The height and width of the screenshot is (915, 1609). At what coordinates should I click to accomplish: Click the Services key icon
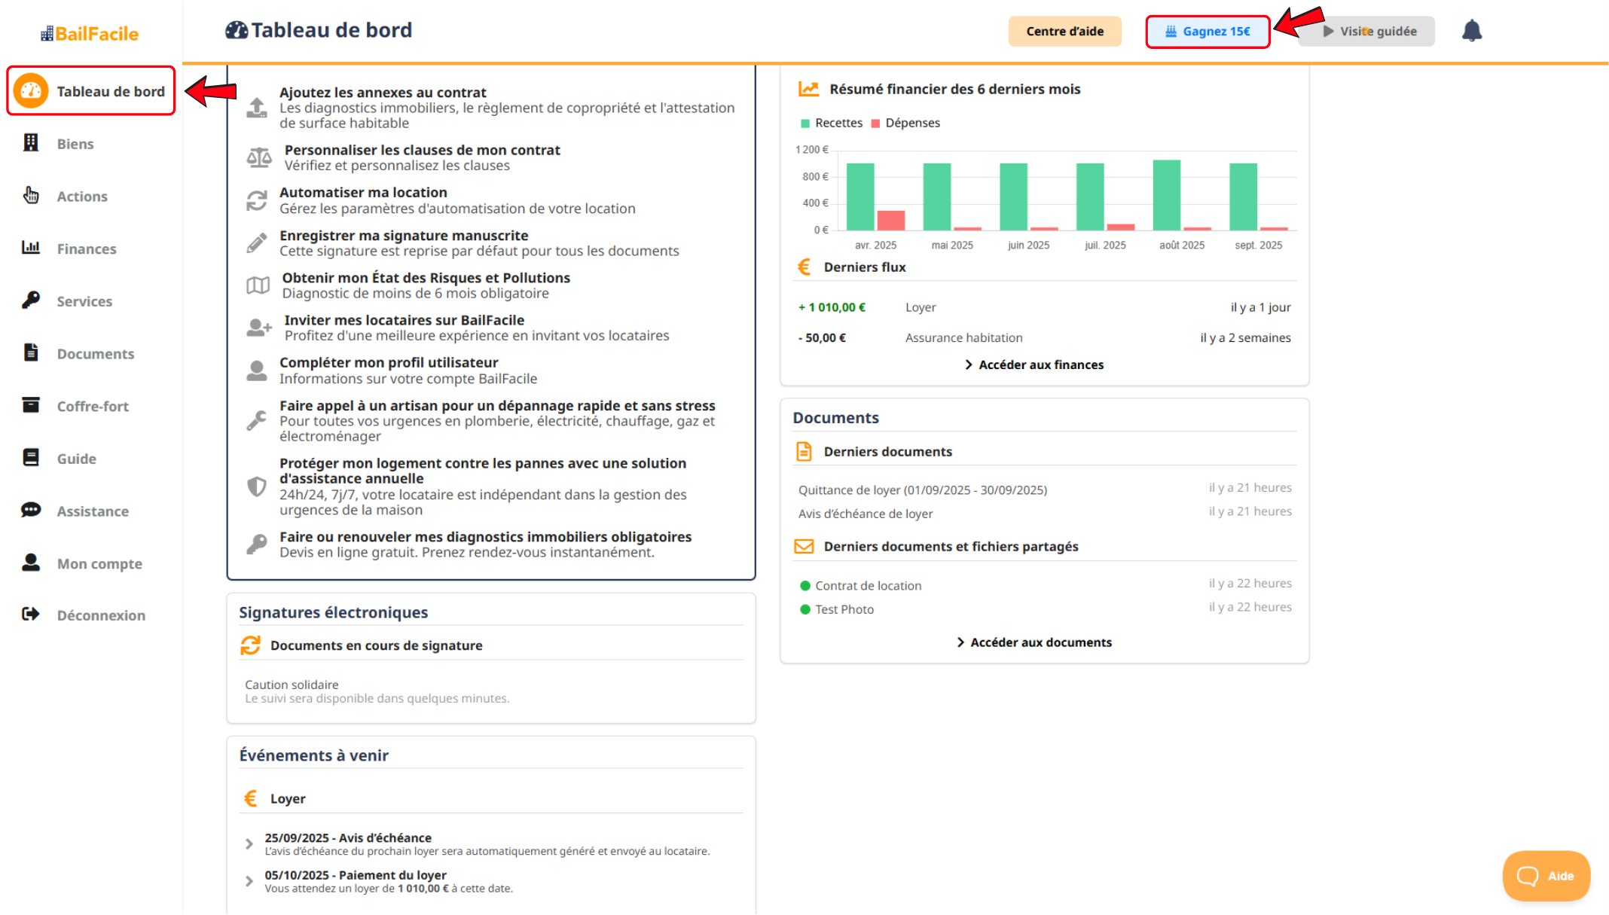[31, 300]
